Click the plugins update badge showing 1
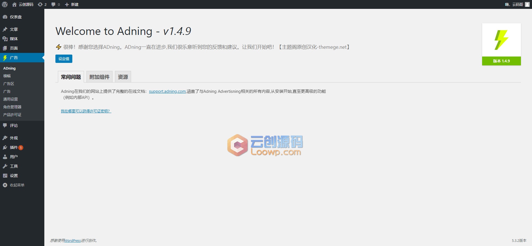The width and height of the screenshot is (532, 246). coord(21,148)
